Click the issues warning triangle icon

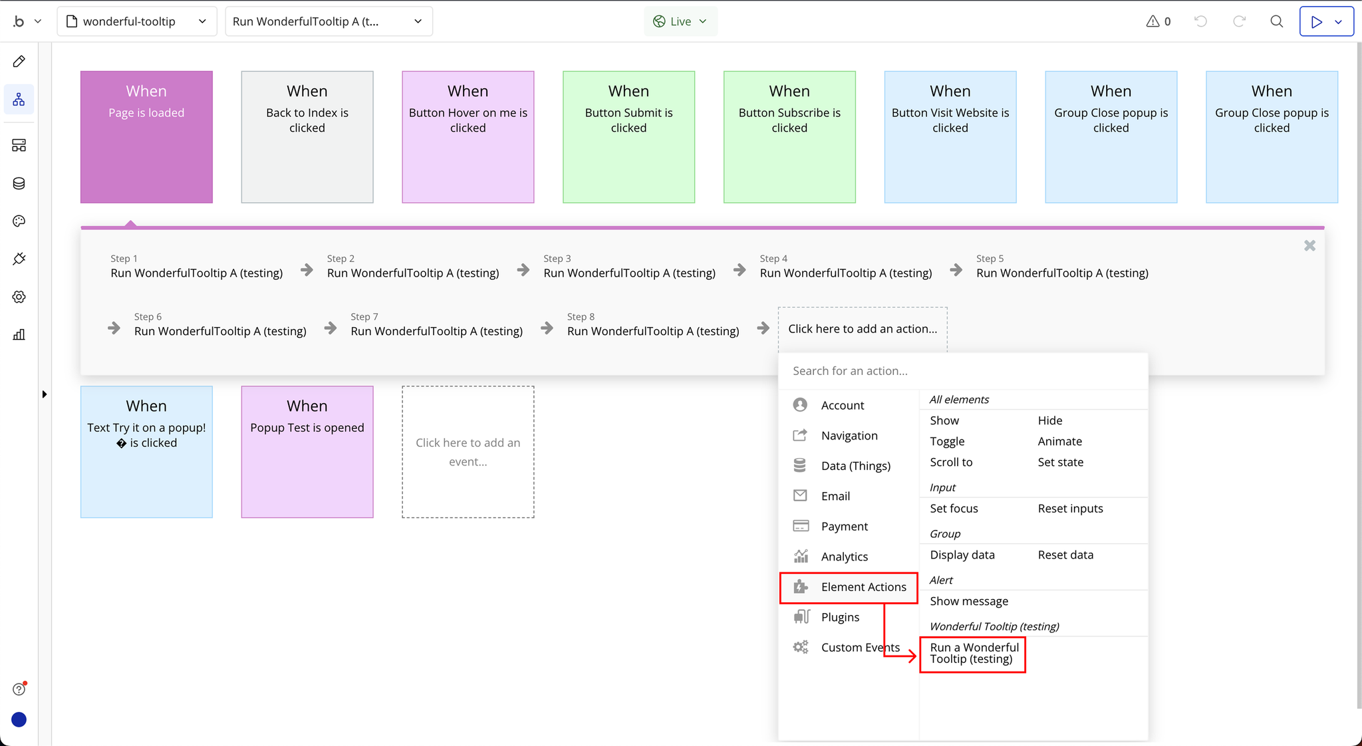[1153, 21]
